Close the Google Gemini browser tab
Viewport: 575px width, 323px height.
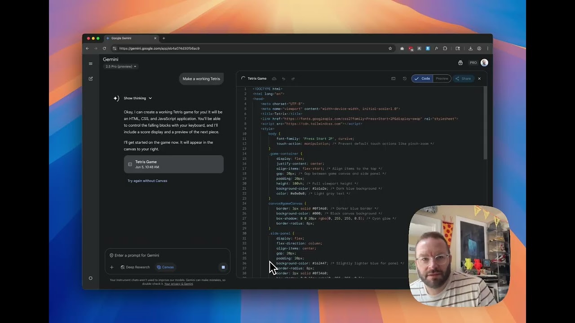point(155,38)
